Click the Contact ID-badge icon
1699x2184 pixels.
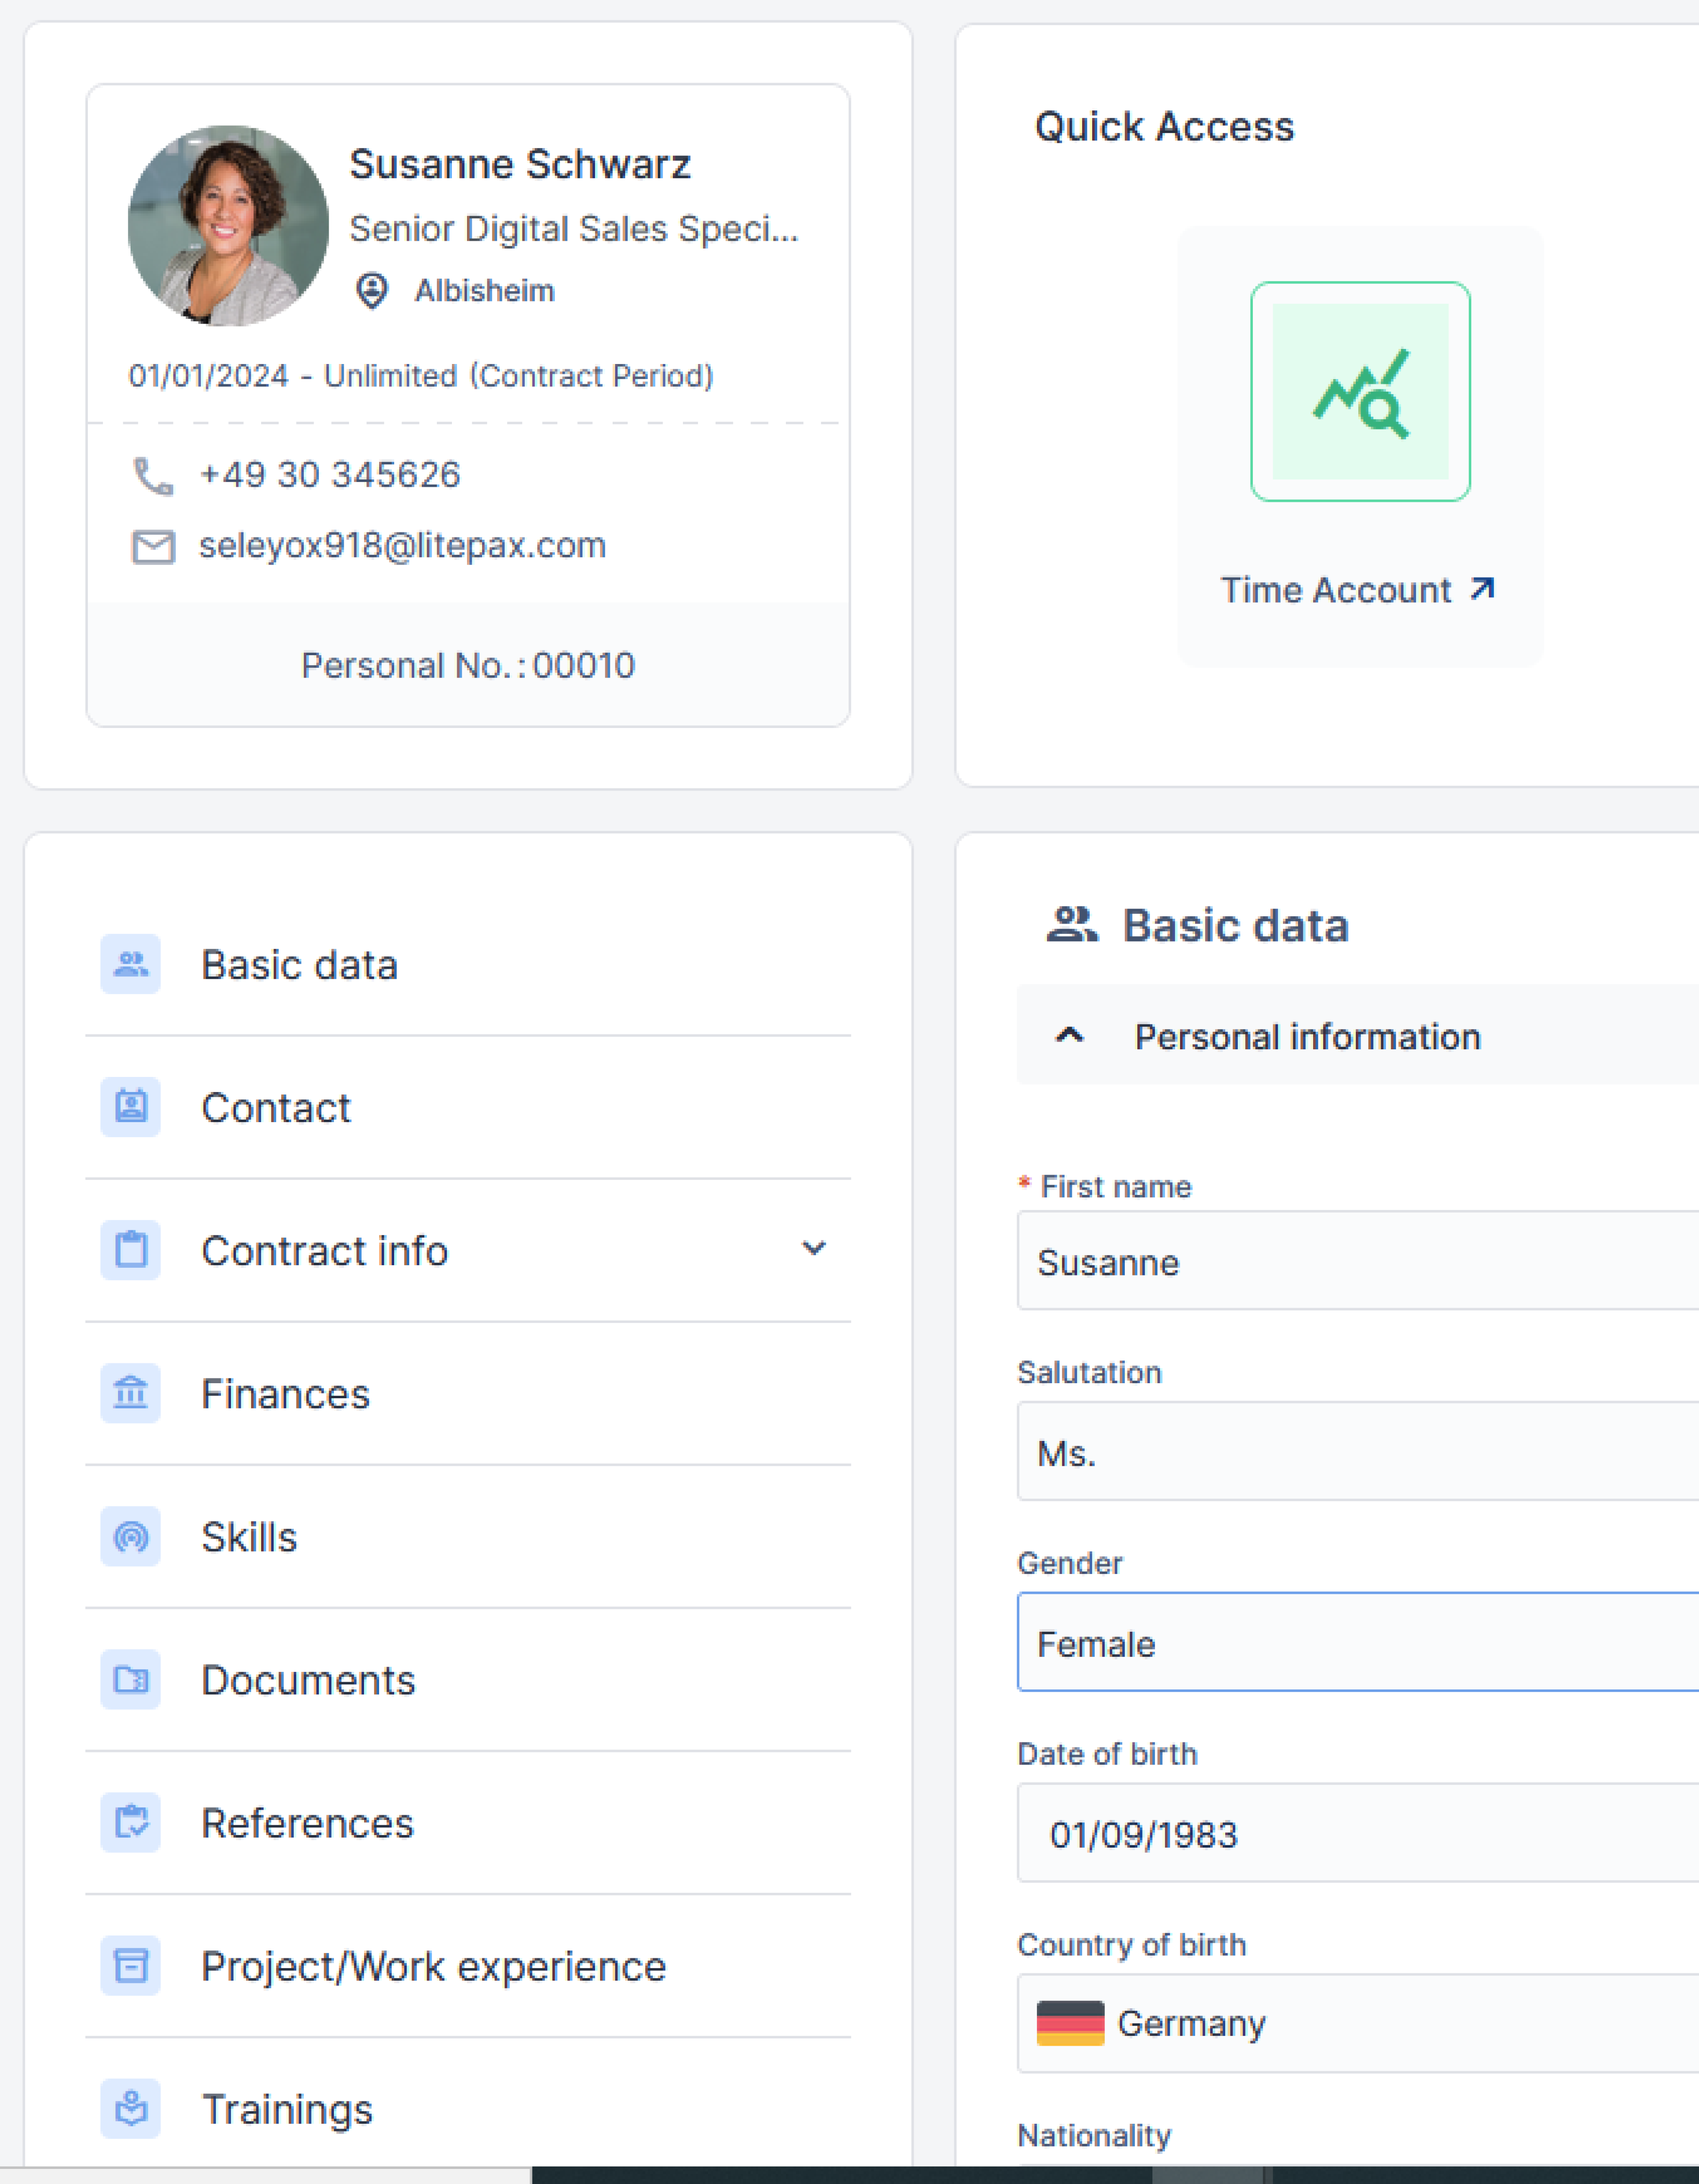tap(129, 1107)
